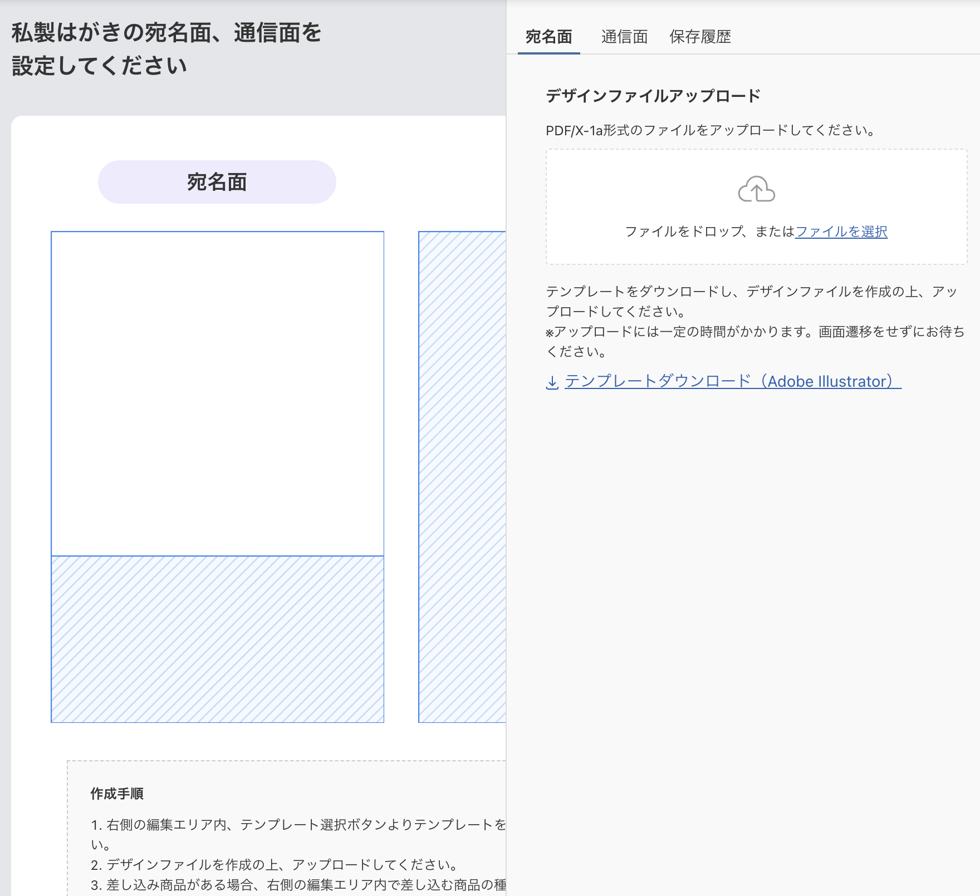Click the 宛名面 pill label above the preview
This screenshot has height=896, width=980.
217,181
